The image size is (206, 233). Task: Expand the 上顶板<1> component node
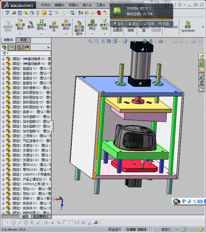(3, 136)
